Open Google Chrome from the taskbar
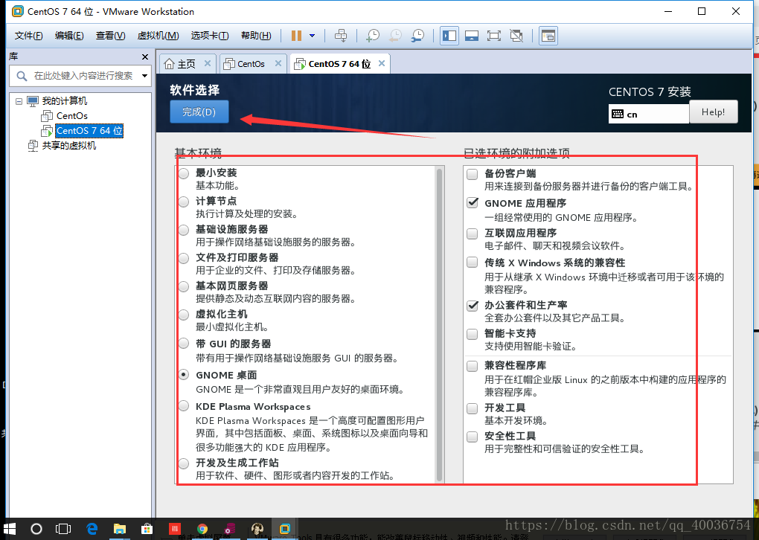The height and width of the screenshot is (540, 759). coord(202,529)
